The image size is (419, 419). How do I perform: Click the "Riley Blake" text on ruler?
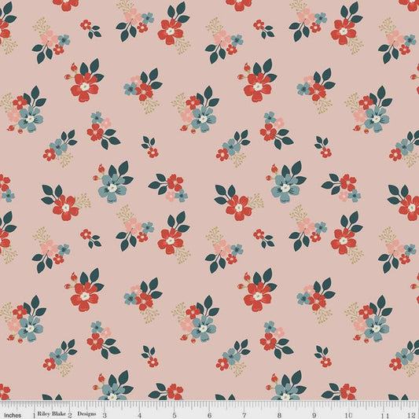(x=51, y=414)
